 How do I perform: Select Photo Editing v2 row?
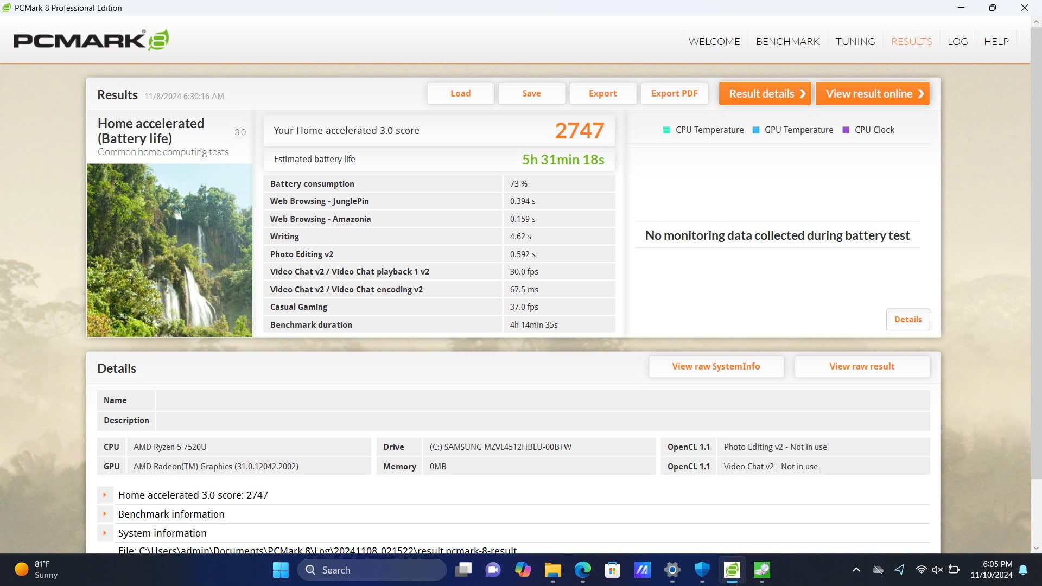439,254
